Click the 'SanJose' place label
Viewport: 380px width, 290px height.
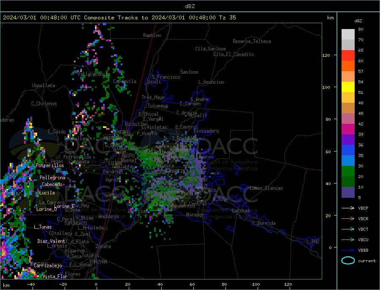tap(189, 72)
